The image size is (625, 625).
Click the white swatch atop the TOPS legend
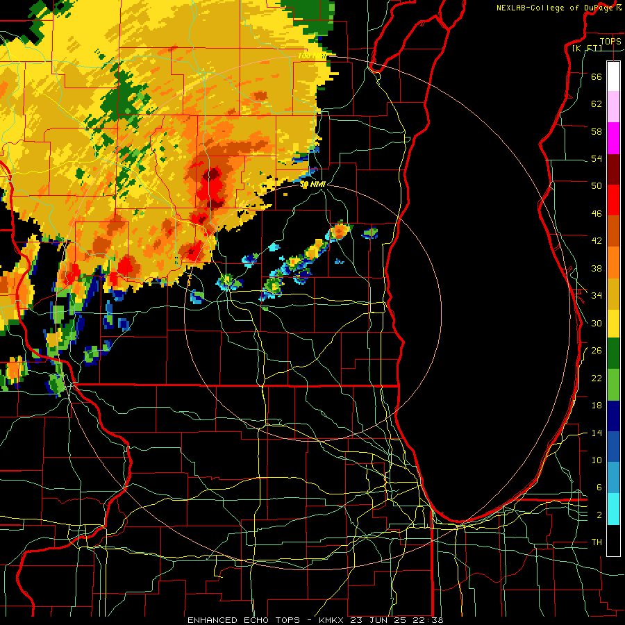(613, 76)
